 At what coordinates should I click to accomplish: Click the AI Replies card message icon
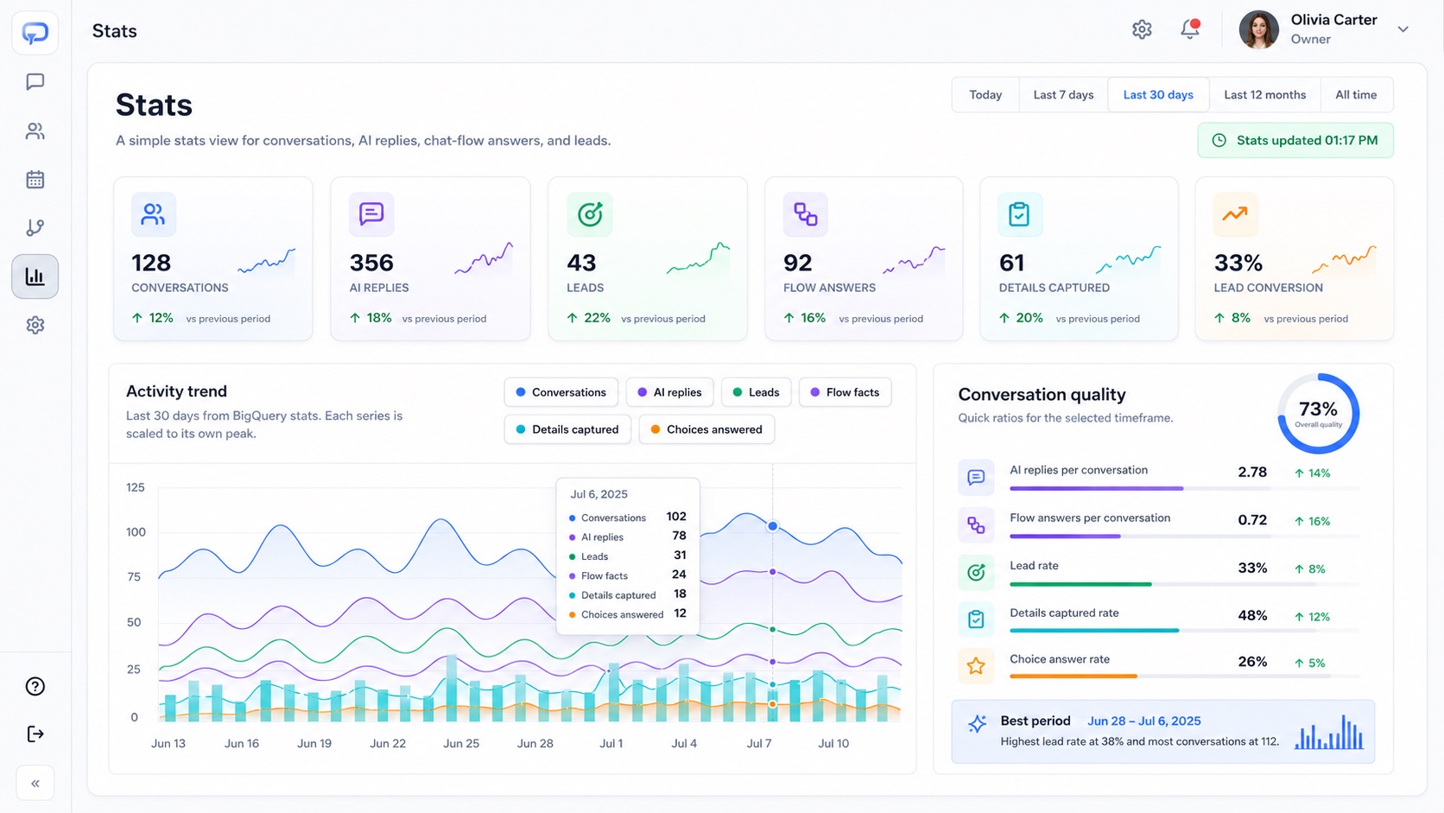pos(371,214)
